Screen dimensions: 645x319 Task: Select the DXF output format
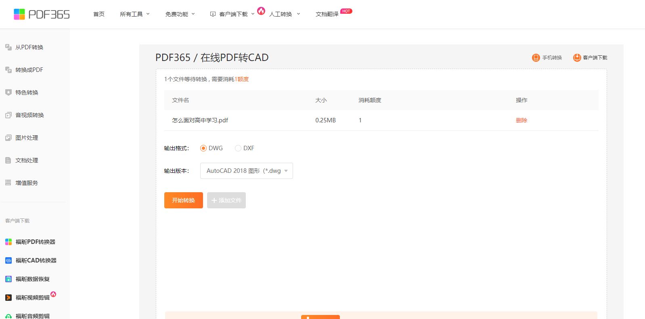point(238,148)
